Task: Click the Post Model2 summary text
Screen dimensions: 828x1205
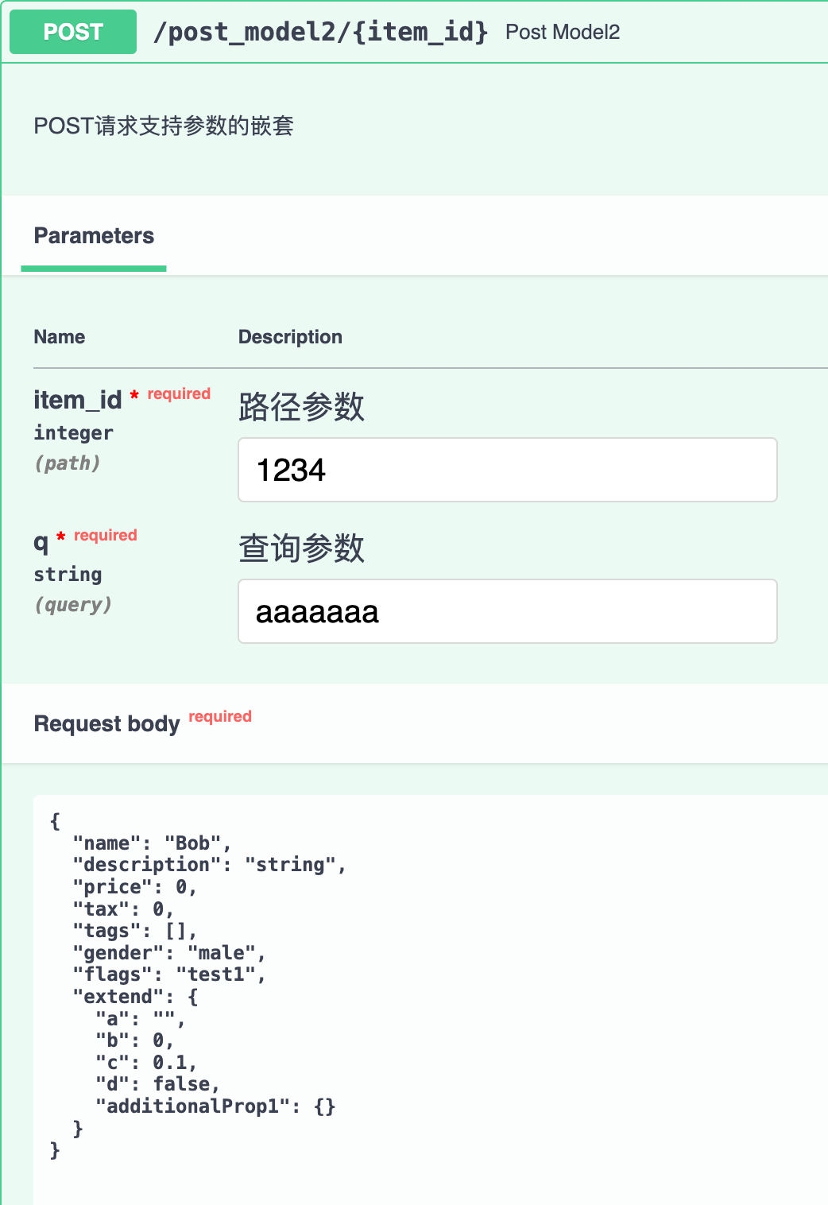Action: tap(562, 33)
